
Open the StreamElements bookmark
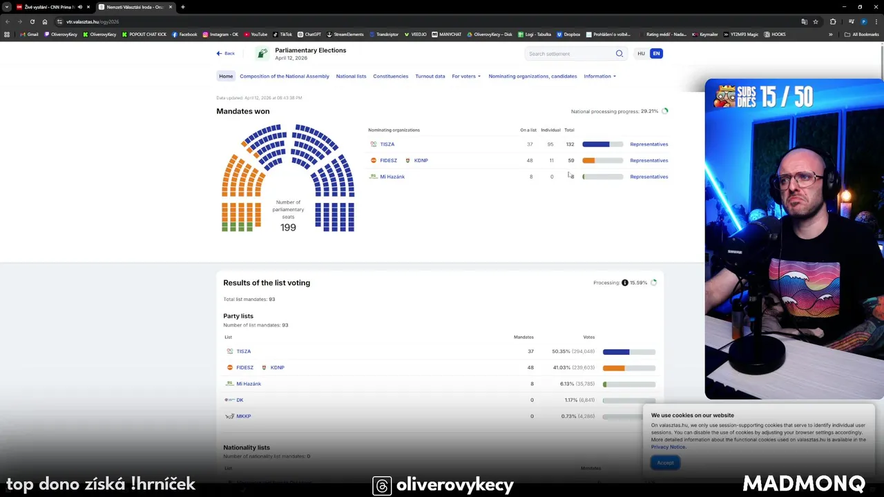pos(345,35)
